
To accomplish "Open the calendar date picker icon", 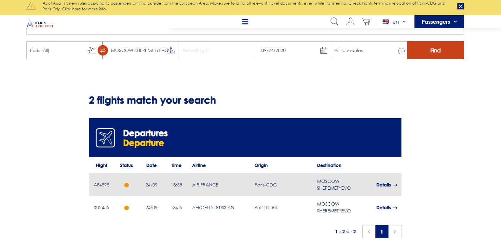I will click(324, 50).
